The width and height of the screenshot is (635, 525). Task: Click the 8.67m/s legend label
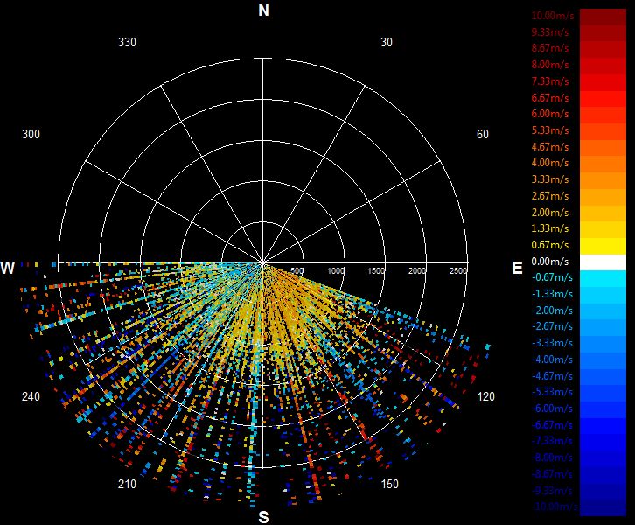point(550,48)
